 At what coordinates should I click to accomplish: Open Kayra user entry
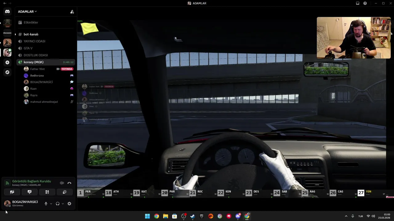coord(49,95)
